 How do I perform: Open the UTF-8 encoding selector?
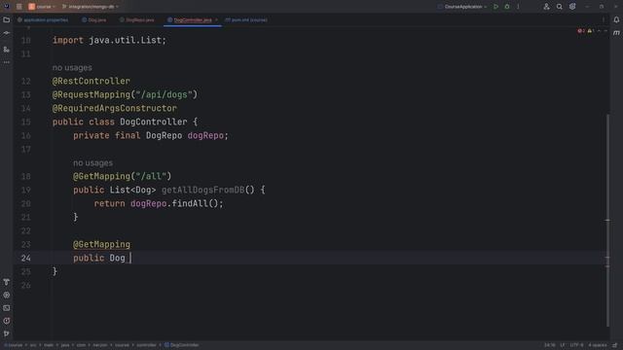(x=577, y=345)
